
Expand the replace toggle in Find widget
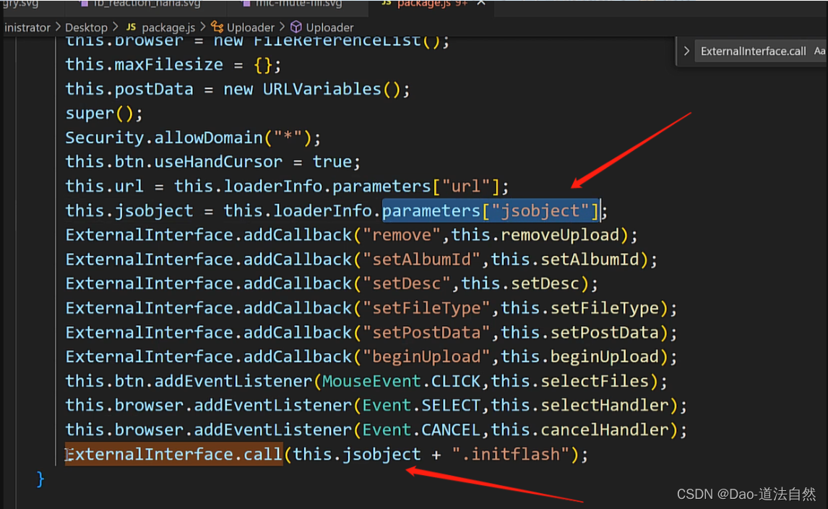(x=686, y=51)
